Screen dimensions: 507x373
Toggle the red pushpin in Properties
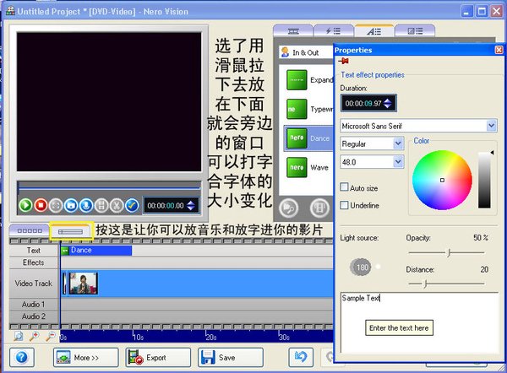tap(343, 61)
